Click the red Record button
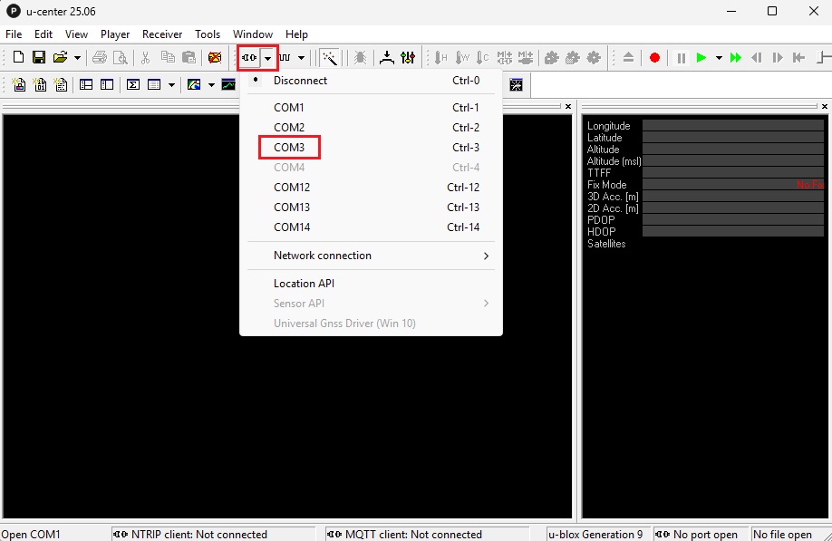The image size is (832, 541). (x=654, y=58)
